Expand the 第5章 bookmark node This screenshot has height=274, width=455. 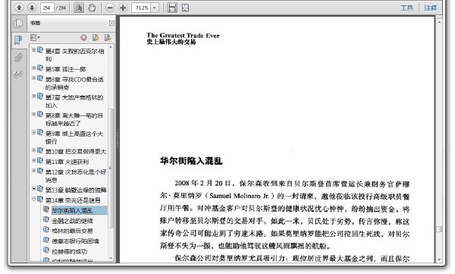34,68
